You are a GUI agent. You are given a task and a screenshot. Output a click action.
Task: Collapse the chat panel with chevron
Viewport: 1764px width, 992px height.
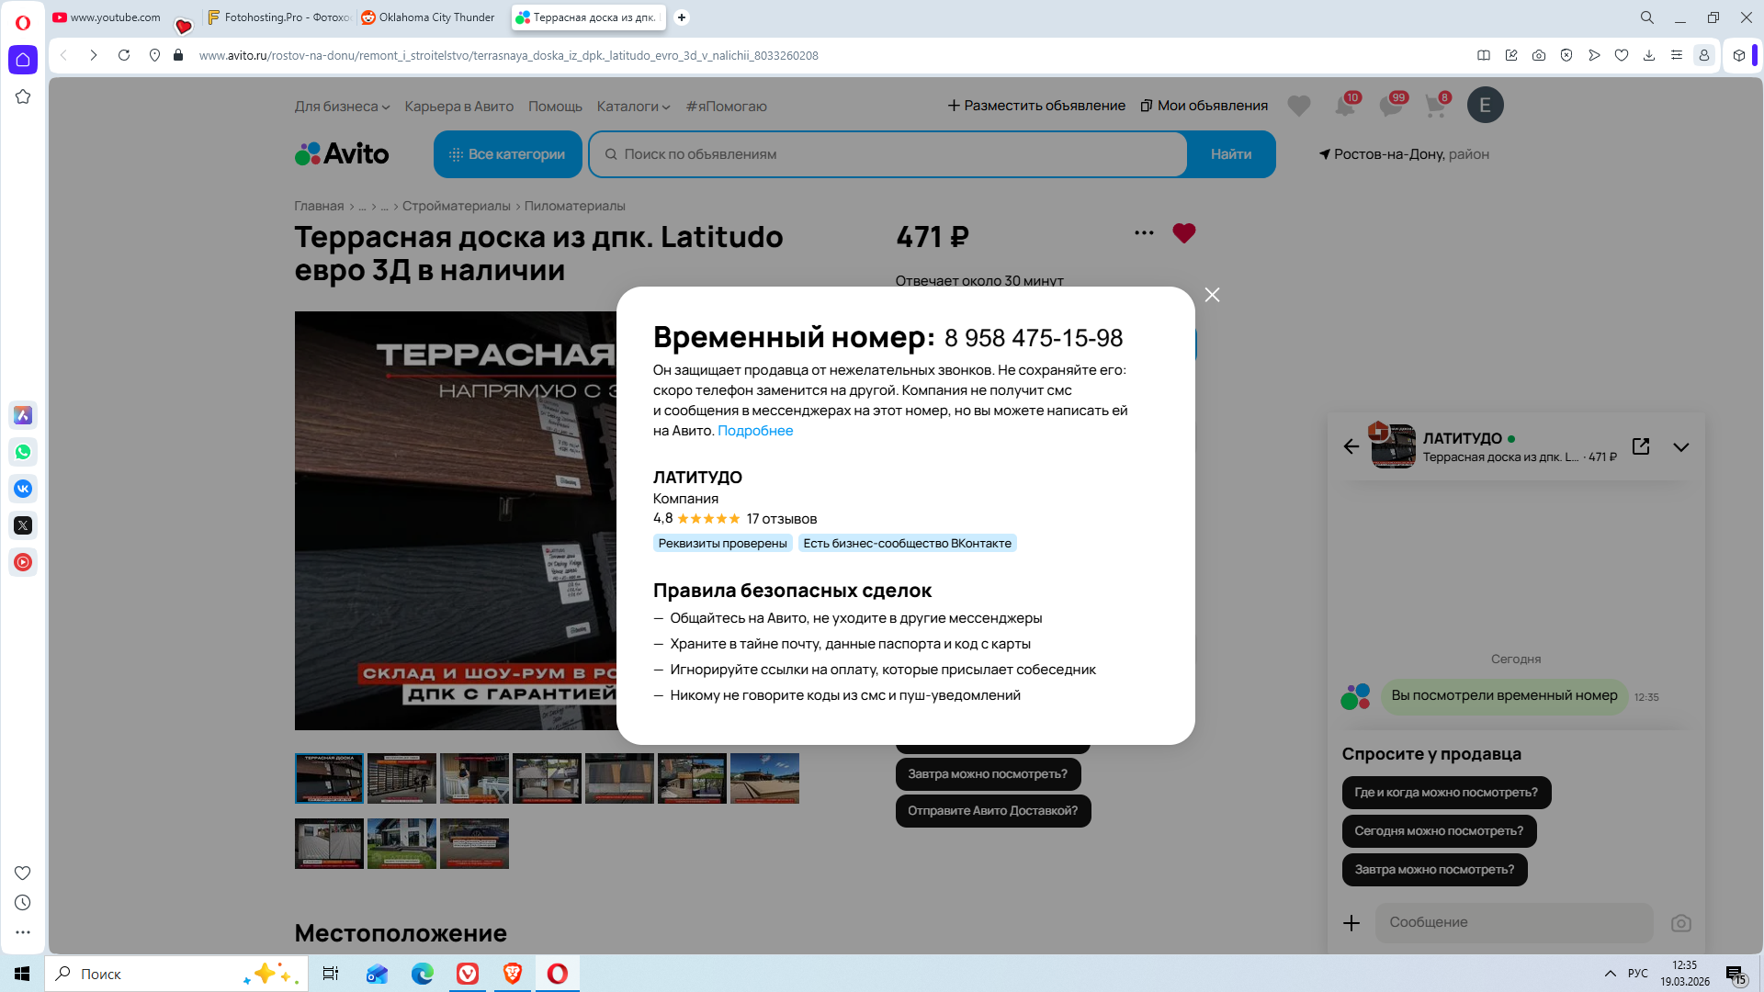pos(1680,447)
